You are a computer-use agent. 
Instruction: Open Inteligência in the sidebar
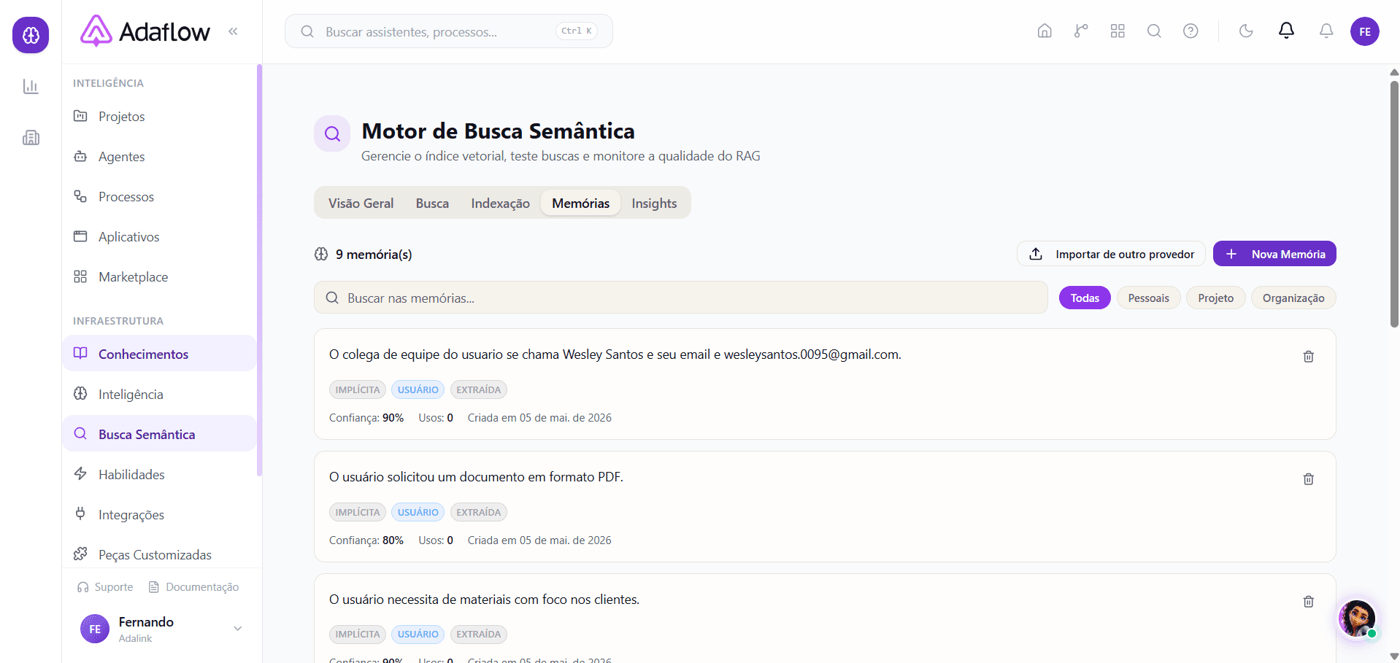[159, 395]
